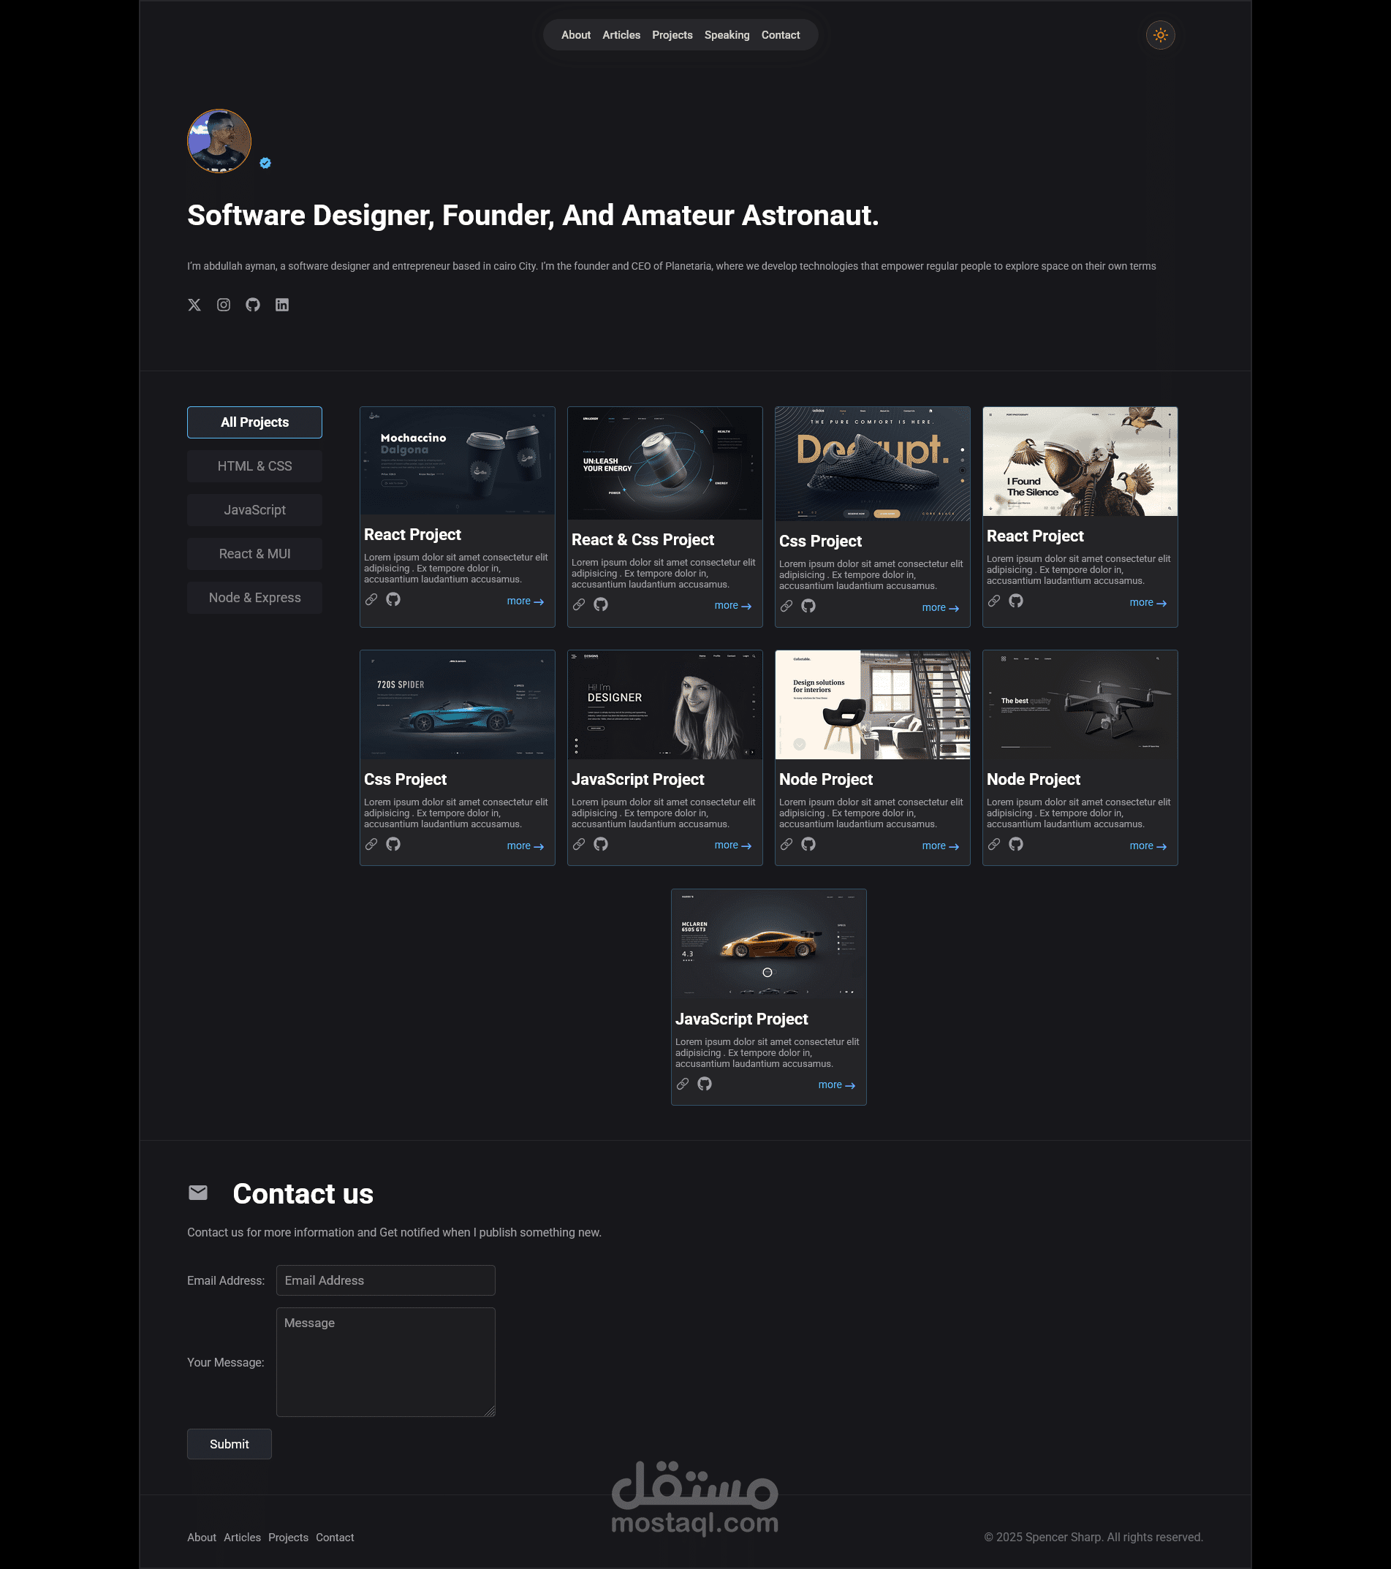Click the link icon on the React Project card
Image resolution: width=1391 pixels, height=1569 pixels.
click(x=371, y=599)
